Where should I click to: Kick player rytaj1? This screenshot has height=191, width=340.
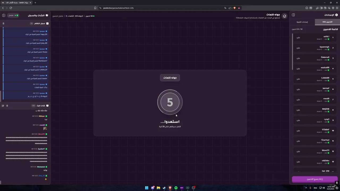(298, 120)
